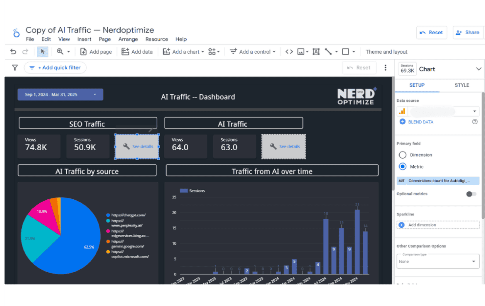Click the three-dot more options icon
485x306 pixels.
385,68
